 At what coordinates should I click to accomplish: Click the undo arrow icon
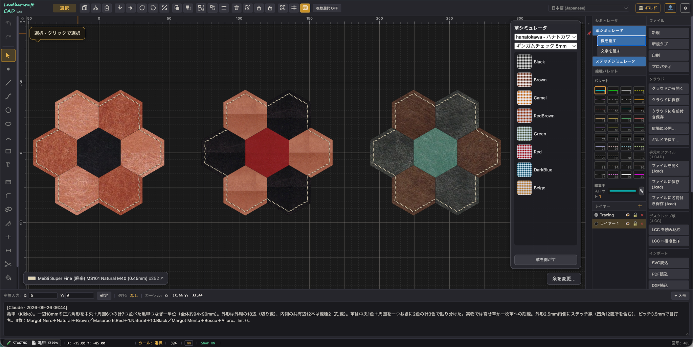tap(8, 23)
